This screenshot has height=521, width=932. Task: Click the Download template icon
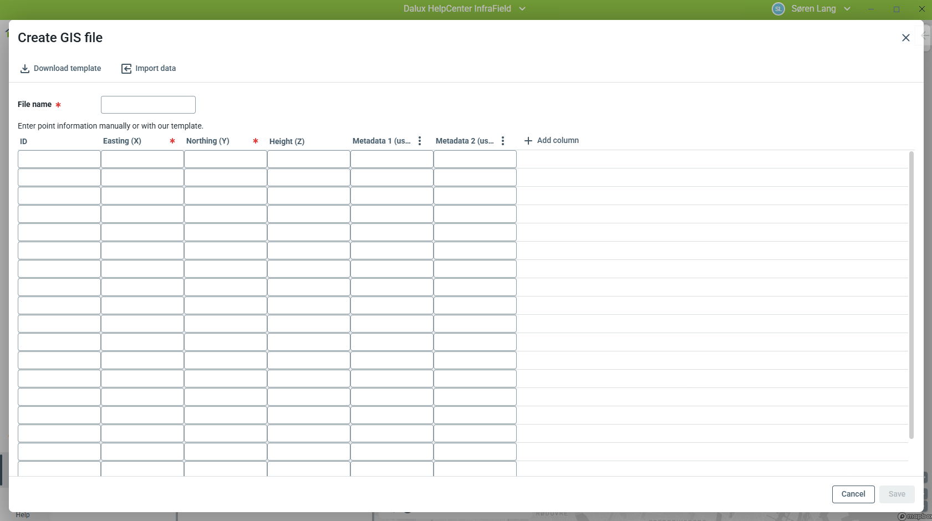[24, 69]
